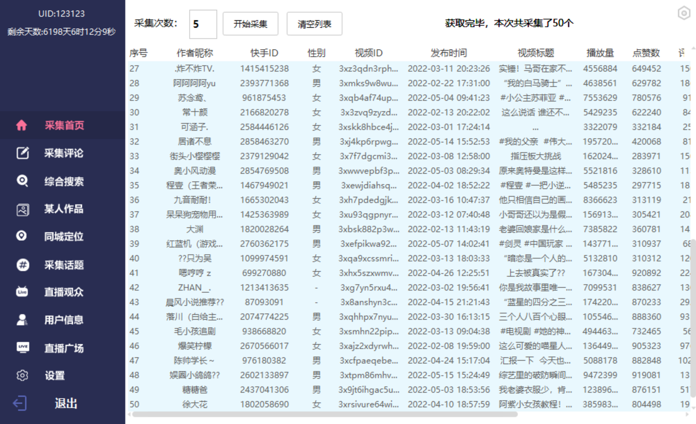Open the 直播广场 live plaza icon
Screen dimensions: 696x424
[22, 348]
